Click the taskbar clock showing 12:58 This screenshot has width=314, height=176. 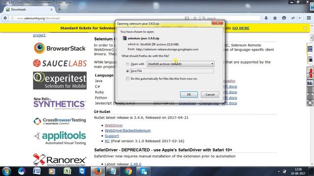point(298,170)
